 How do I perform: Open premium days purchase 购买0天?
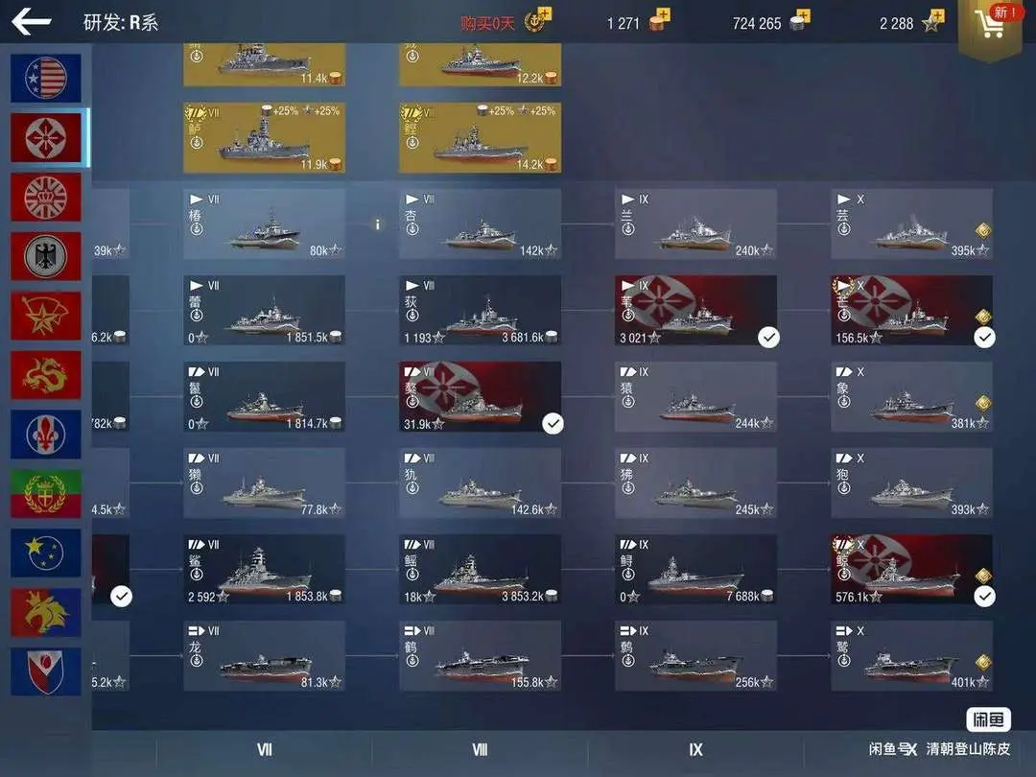487,24
